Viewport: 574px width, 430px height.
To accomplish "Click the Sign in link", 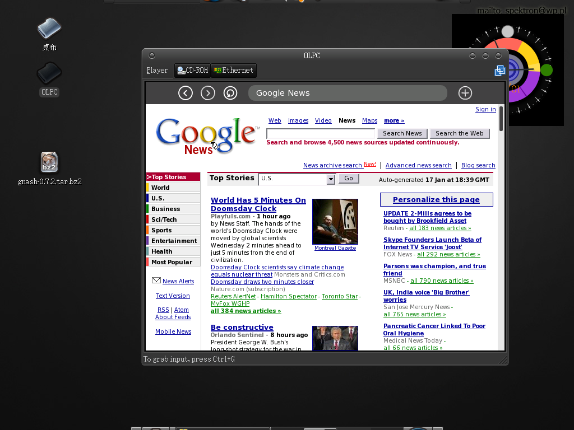I will point(485,109).
